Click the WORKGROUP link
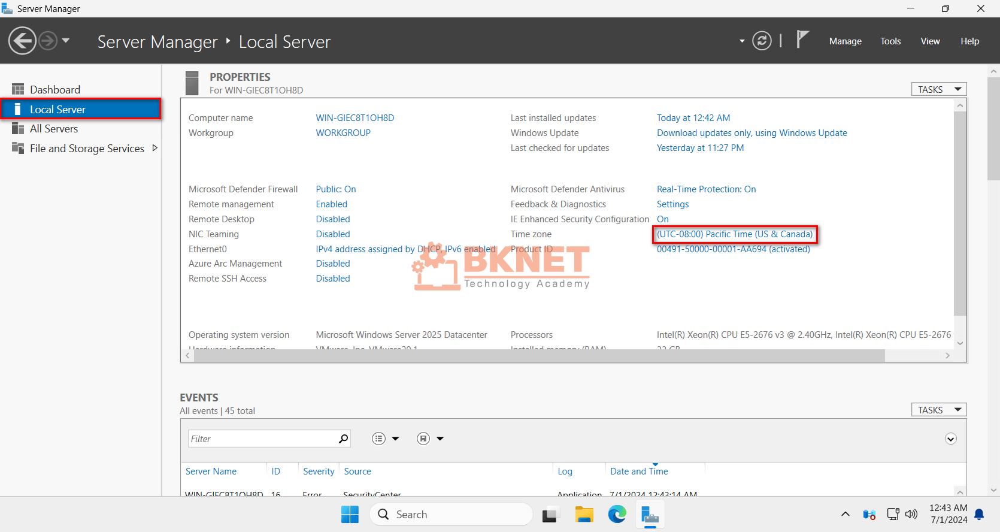Screen dimensions: 1000x532 click(343, 133)
